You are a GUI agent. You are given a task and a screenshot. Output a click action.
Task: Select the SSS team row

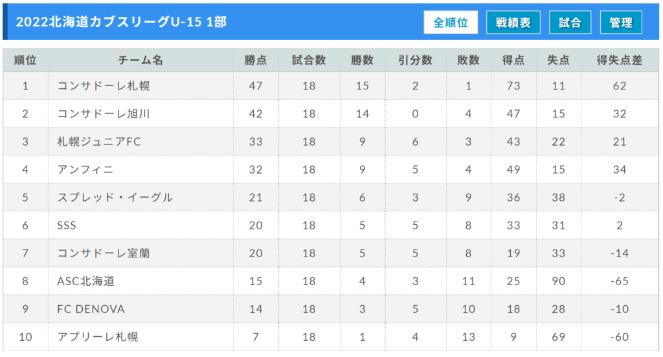click(x=67, y=225)
